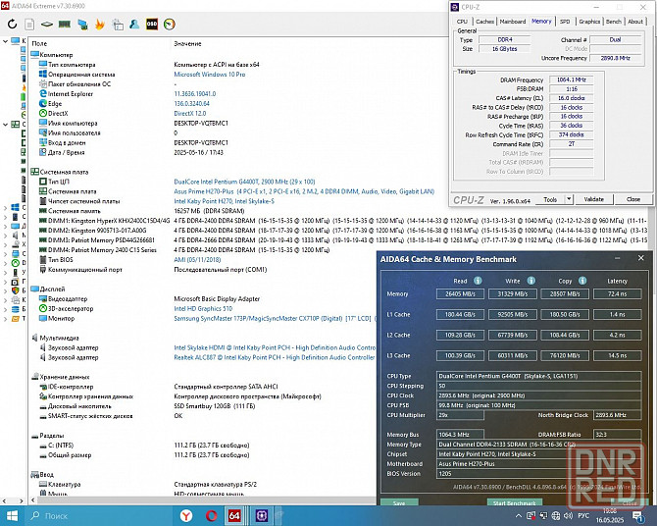Open the OSD panel toolbar icon
Viewport: 657px width, 526px height.
click(x=152, y=25)
